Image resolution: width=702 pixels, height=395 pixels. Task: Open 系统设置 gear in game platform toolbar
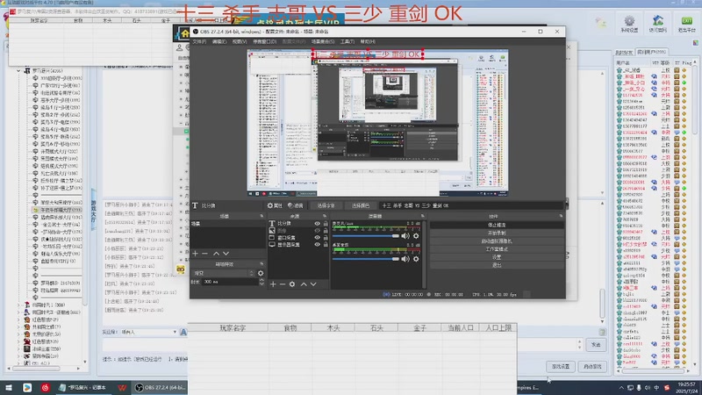(629, 24)
